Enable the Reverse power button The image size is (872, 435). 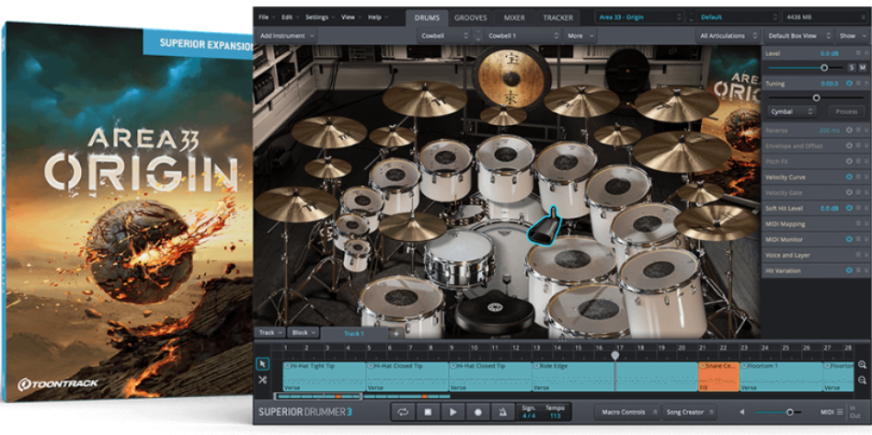(849, 131)
